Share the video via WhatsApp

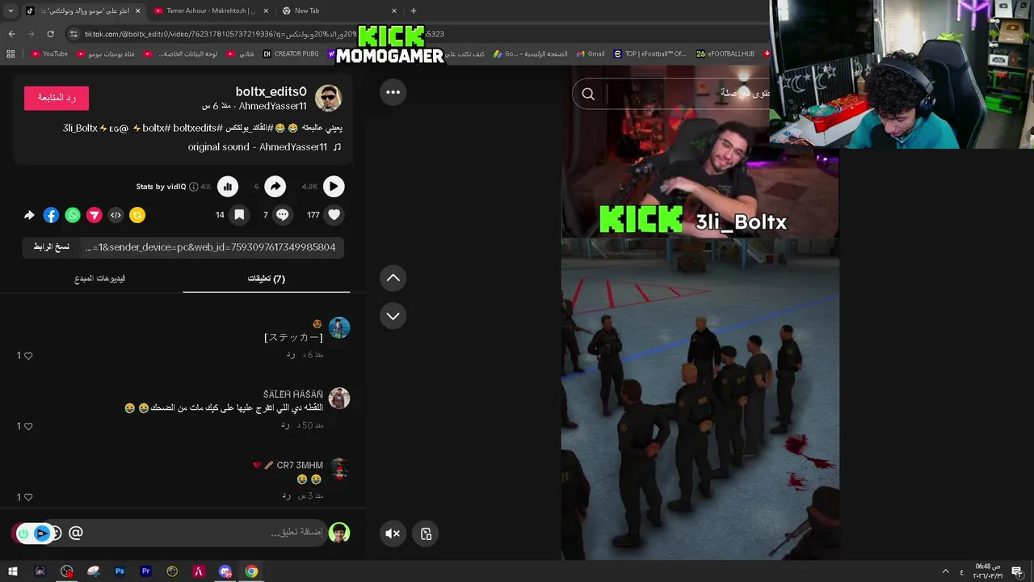(73, 215)
